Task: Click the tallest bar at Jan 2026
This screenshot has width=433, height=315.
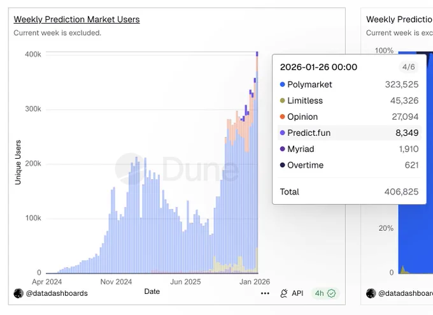Action: [x=257, y=163]
